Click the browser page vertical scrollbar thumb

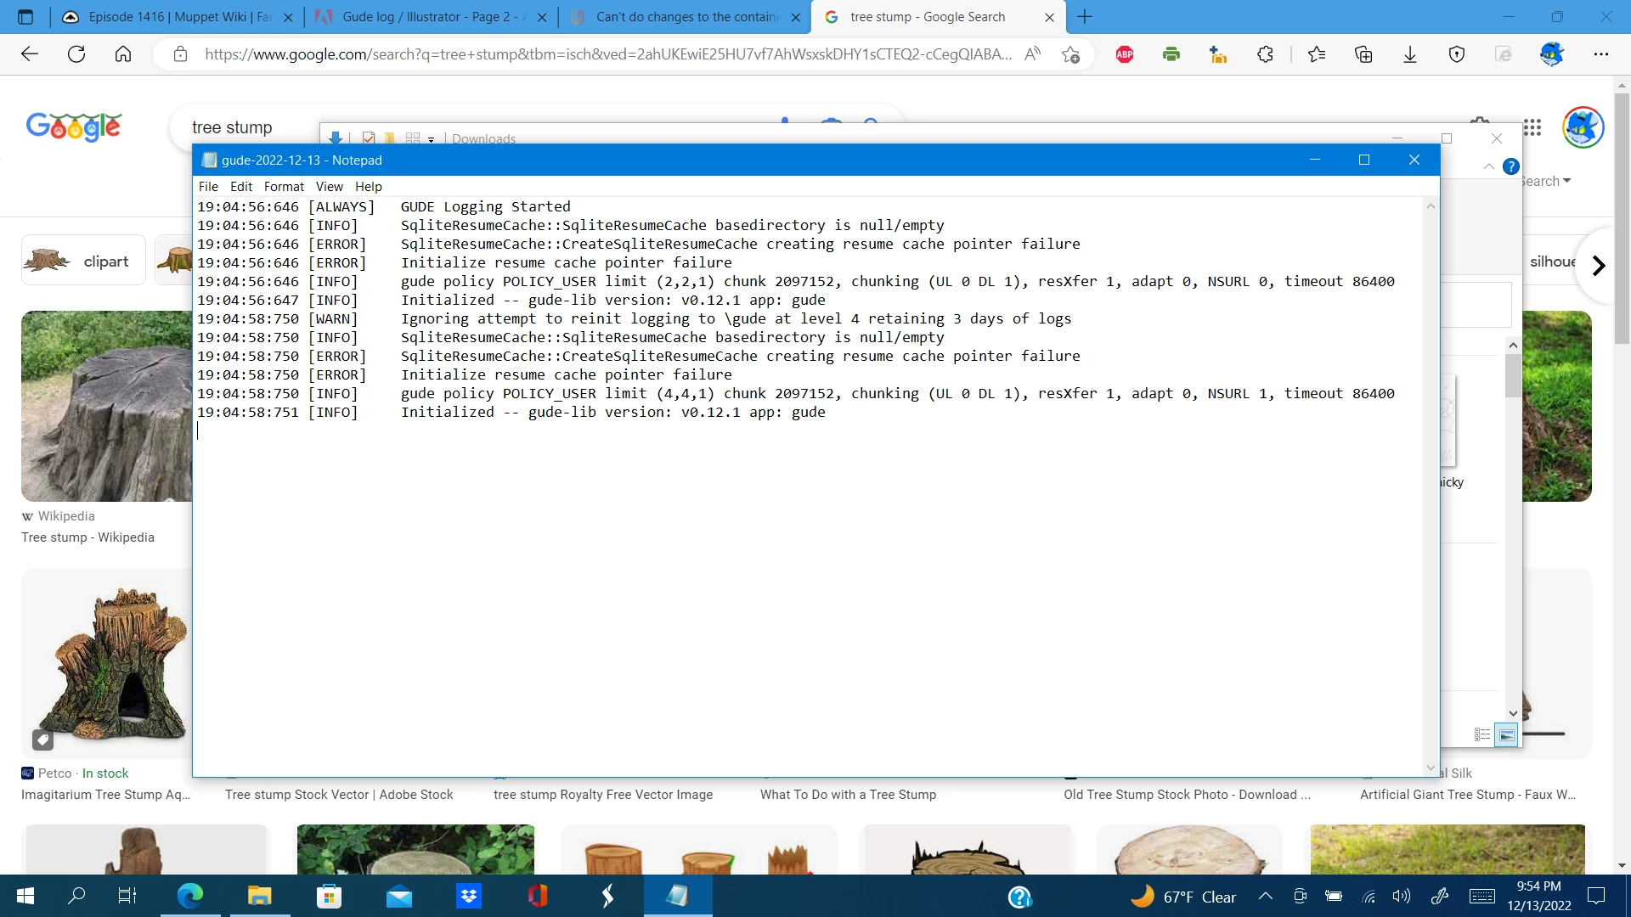[x=1622, y=217]
